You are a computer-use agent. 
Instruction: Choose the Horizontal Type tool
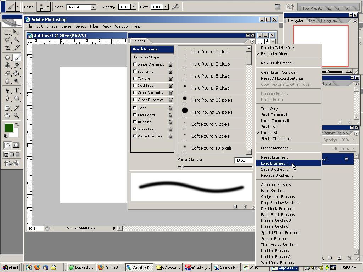click(16, 90)
